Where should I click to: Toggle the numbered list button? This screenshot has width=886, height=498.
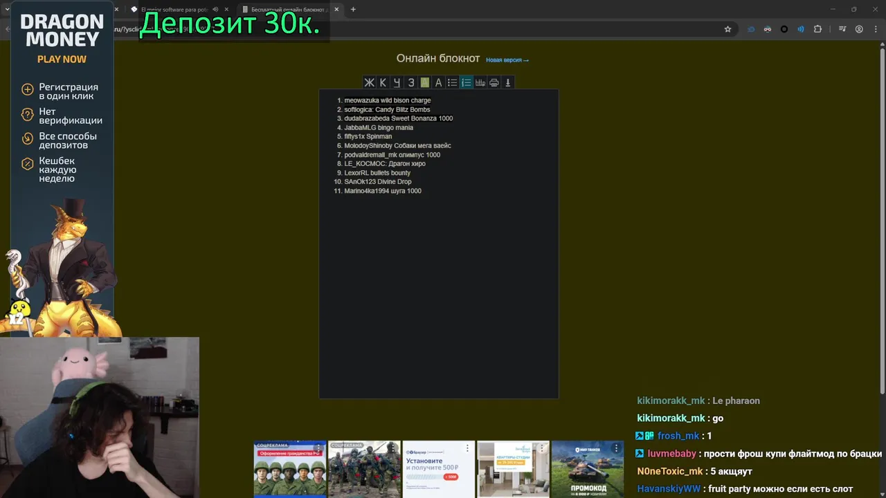(x=466, y=82)
